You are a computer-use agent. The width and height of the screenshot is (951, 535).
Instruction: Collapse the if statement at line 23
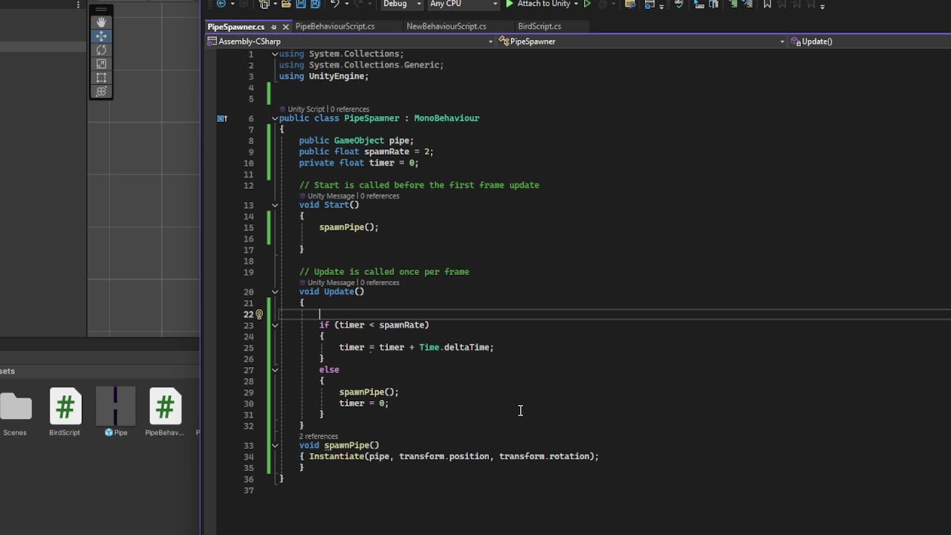(x=275, y=325)
